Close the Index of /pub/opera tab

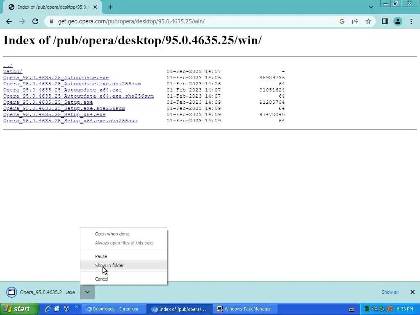(95, 7)
